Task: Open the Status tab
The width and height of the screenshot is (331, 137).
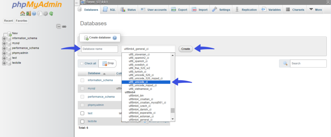Action: tap(128, 10)
